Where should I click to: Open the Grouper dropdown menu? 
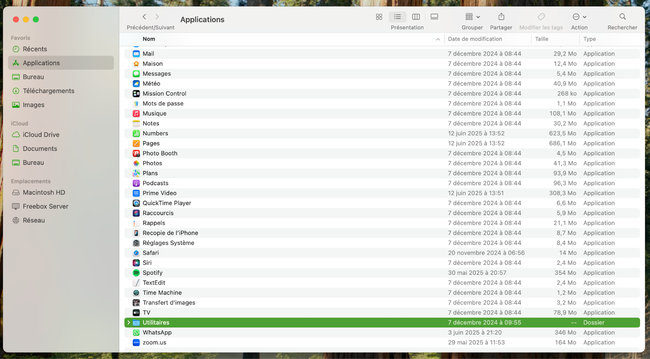[472, 17]
